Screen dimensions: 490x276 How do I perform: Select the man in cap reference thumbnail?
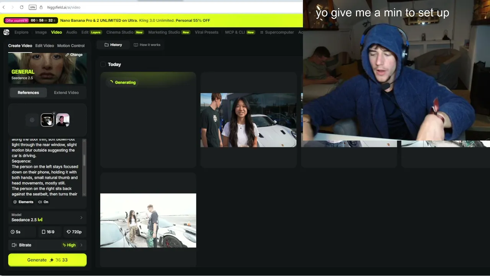pyautogui.click(x=63, y=120)
